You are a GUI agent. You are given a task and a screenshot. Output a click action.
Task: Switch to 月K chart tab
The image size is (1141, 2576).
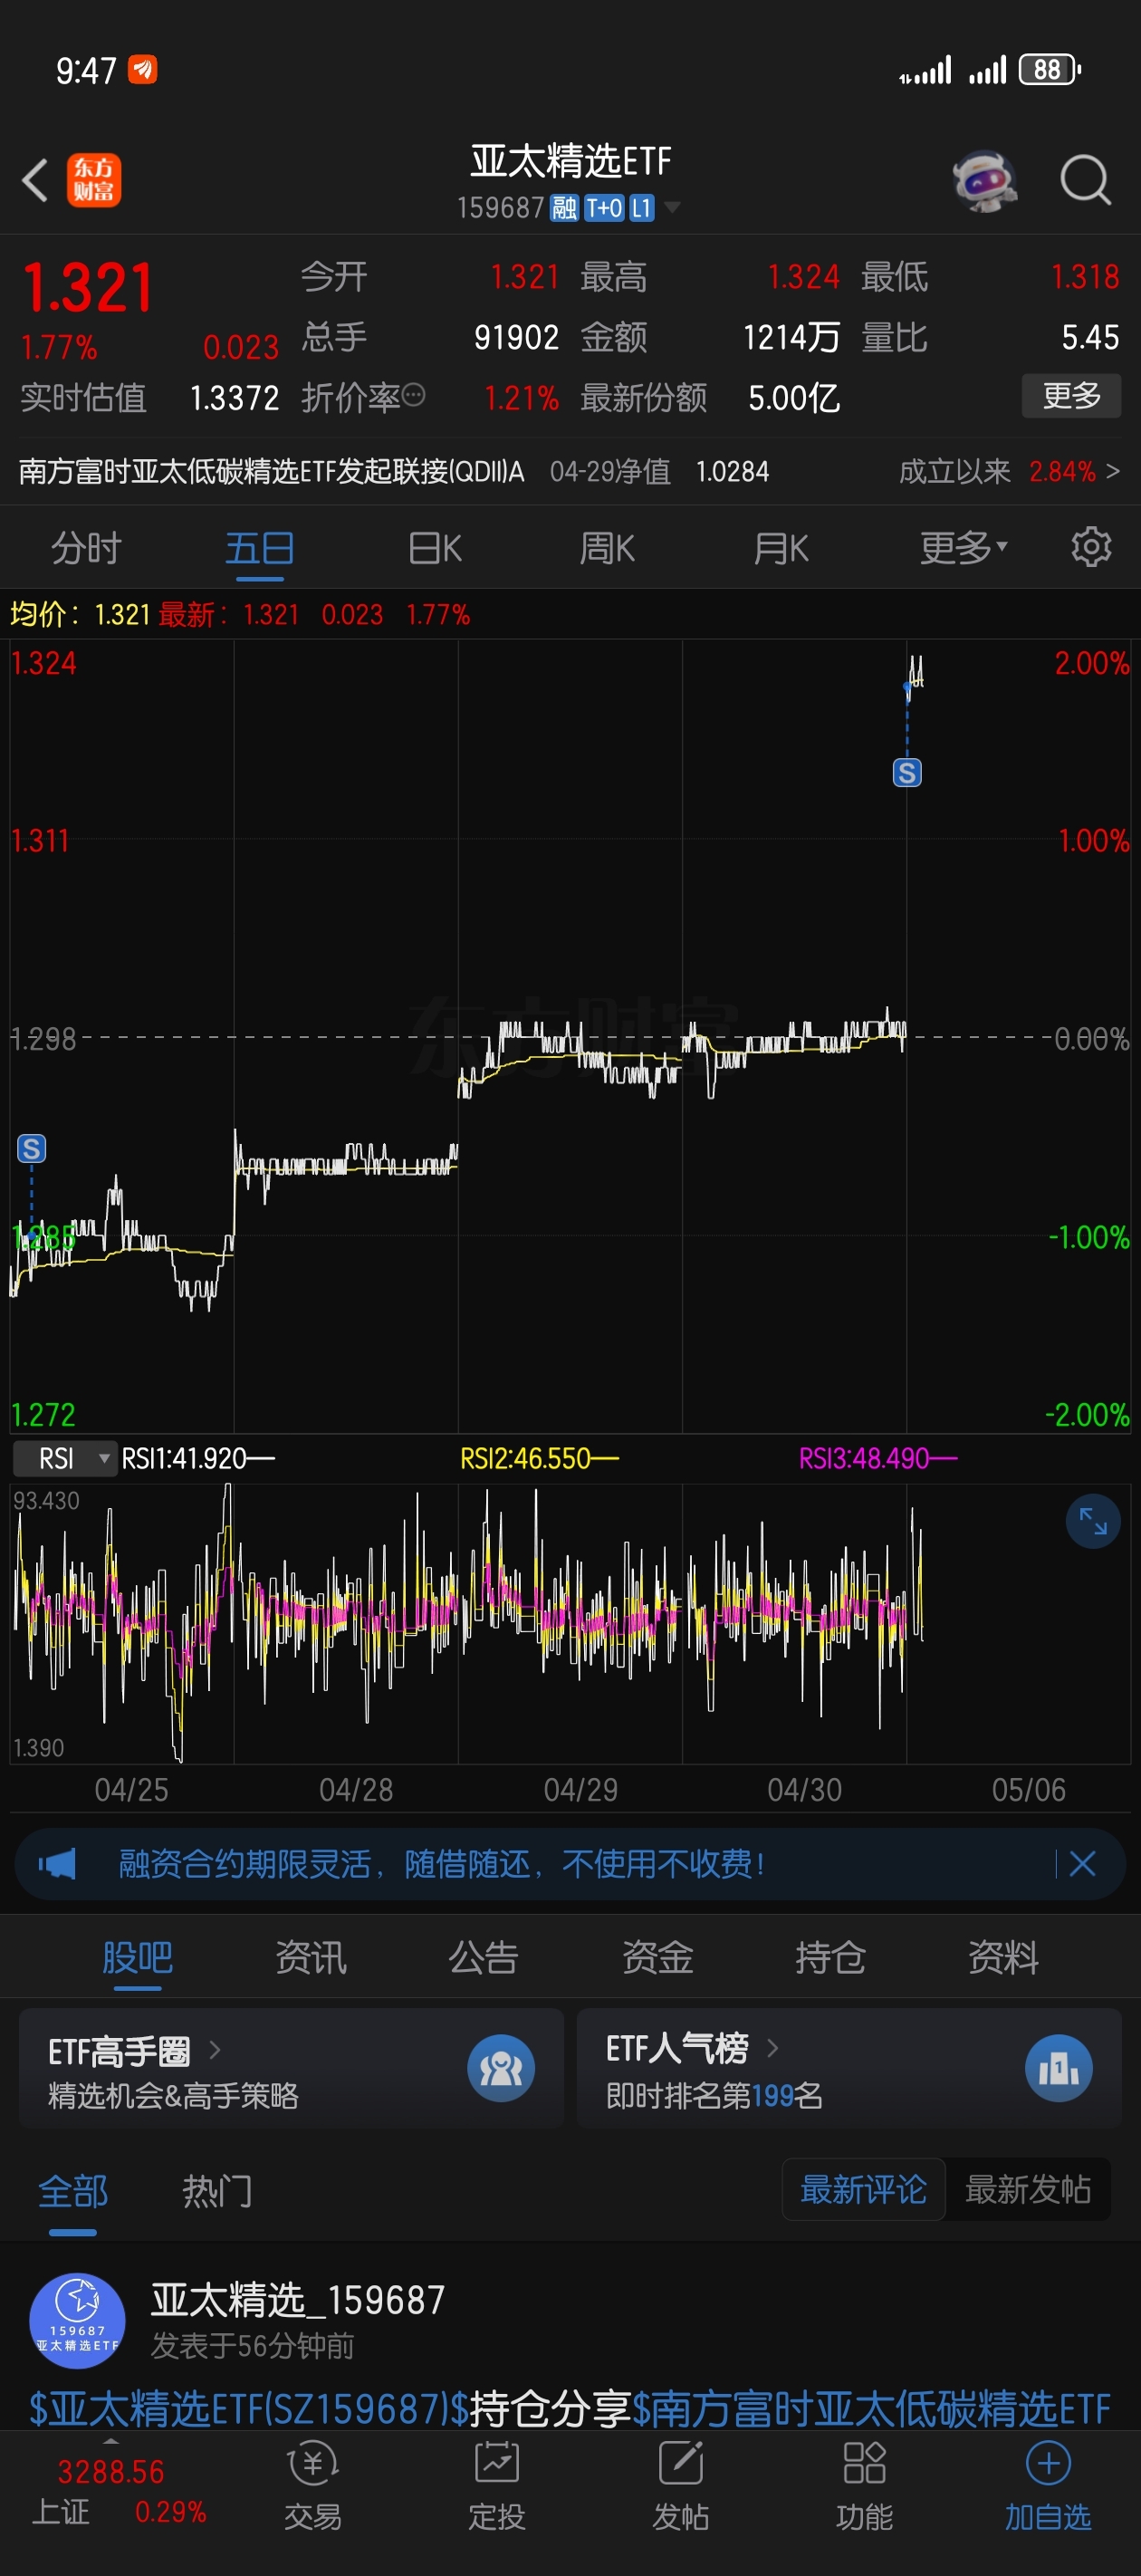[781, 548]
